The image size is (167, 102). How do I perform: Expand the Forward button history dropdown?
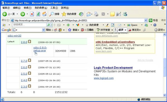pyautogui.click(x=27, y=14)
